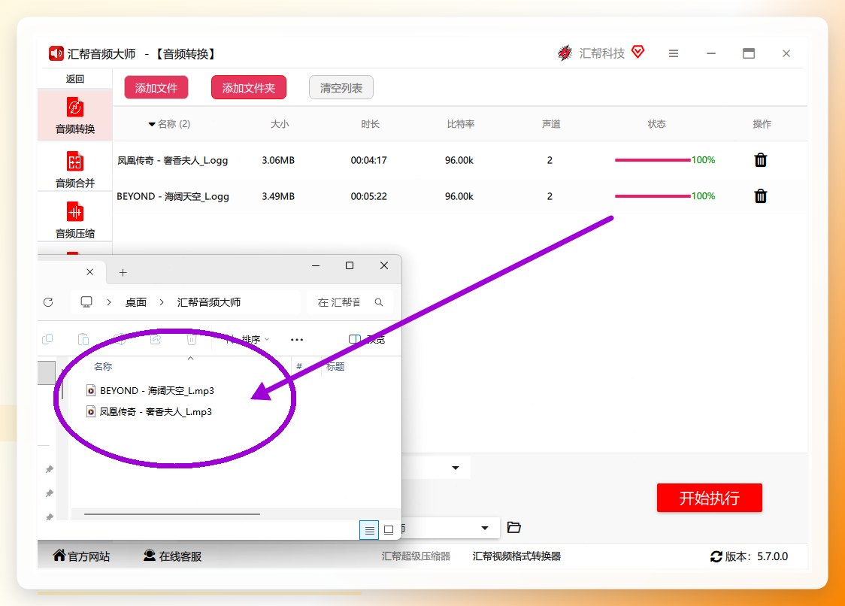Image resolution: width=845 pixels, height=606 pixels.
Task: Click the 时长 column header
Action: [370, 124]
